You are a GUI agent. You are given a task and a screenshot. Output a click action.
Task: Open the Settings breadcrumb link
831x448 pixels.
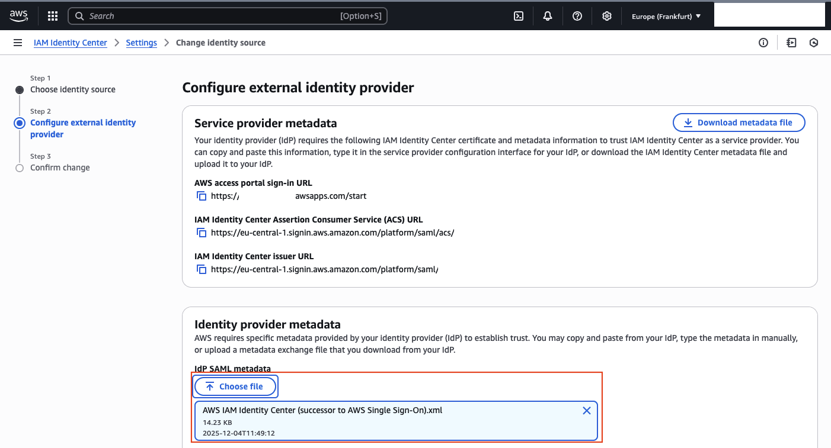pos(141,43)
